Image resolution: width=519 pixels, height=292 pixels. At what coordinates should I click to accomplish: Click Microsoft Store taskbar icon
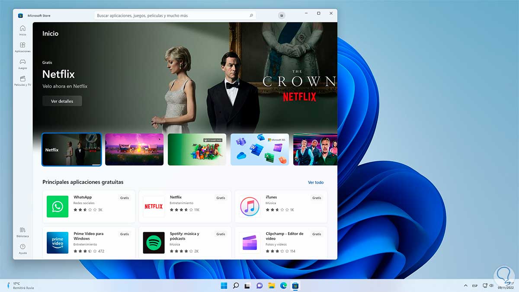pos(295,286)
